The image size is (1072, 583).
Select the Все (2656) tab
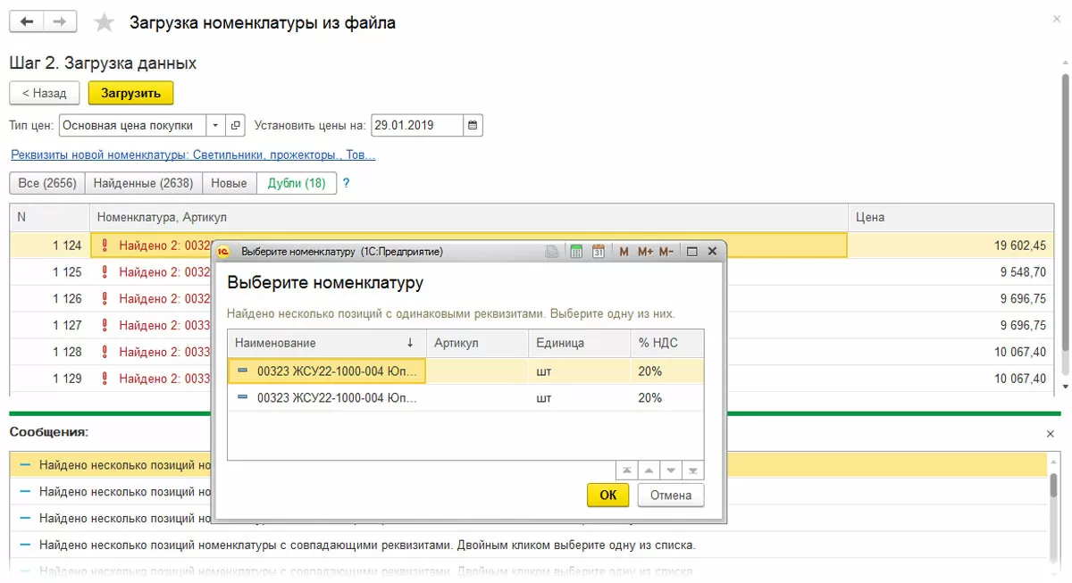click(x=47, y=183)
